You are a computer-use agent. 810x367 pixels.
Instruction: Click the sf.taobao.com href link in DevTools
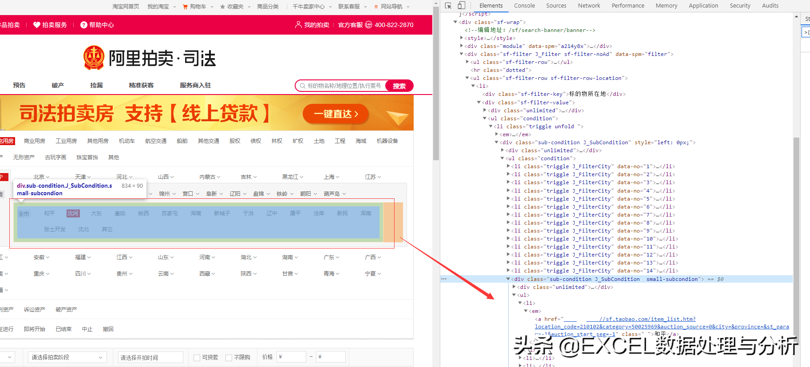pyautogui.click(x=662, y=327)
